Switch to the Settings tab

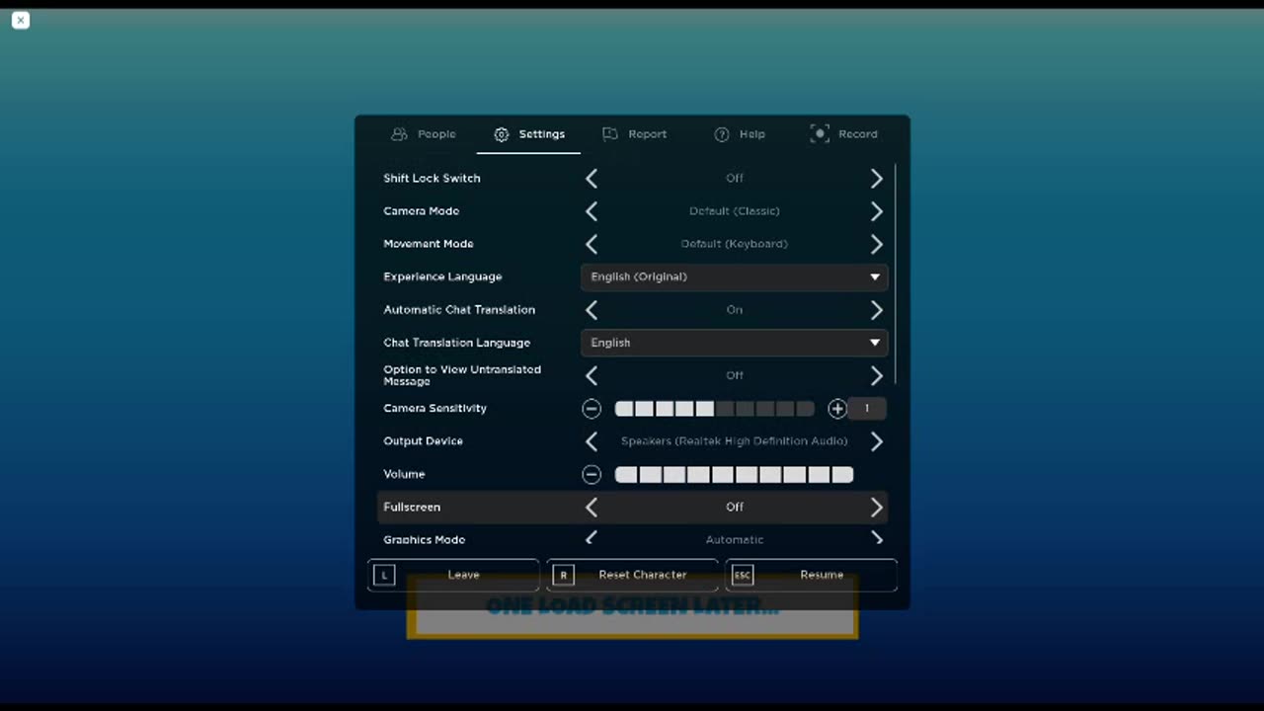528,134
